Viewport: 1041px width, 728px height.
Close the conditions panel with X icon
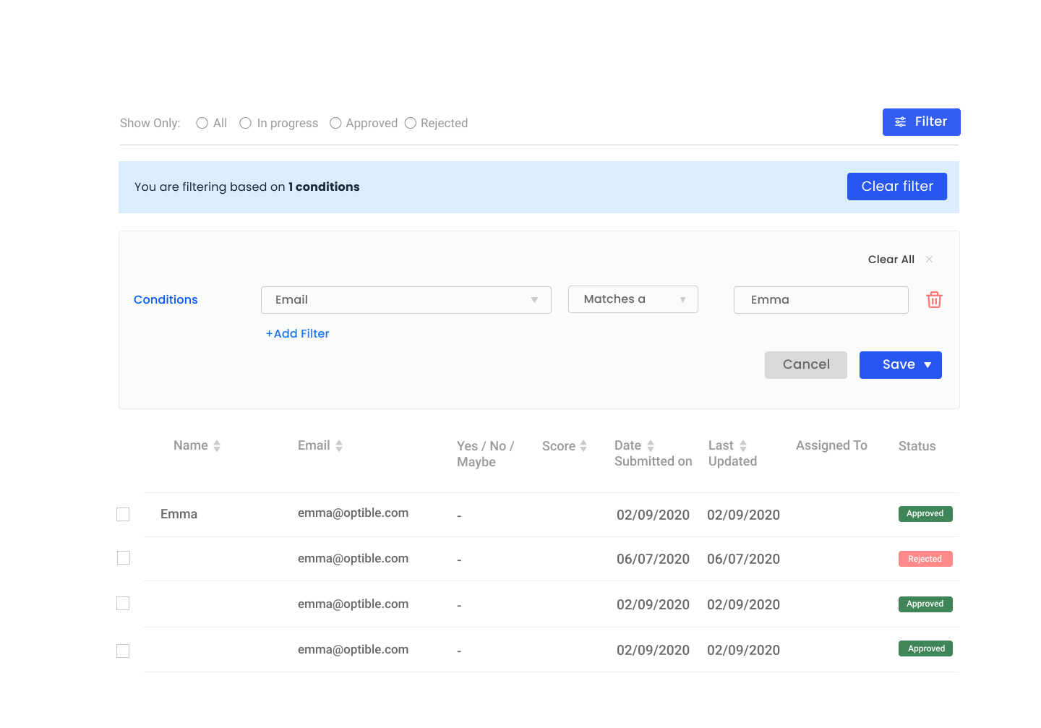(x=930, y=260)
